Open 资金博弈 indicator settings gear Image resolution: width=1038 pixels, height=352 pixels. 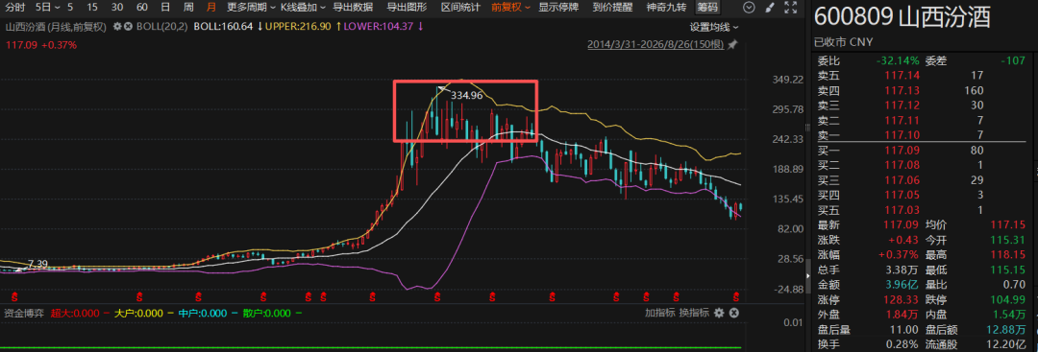720,313
